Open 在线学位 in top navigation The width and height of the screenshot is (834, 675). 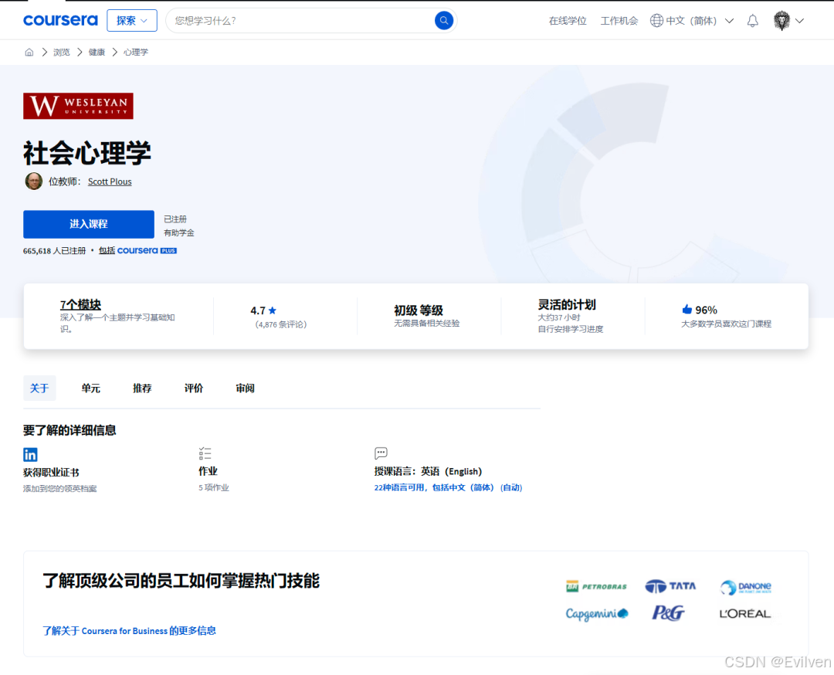coord(568,21)
